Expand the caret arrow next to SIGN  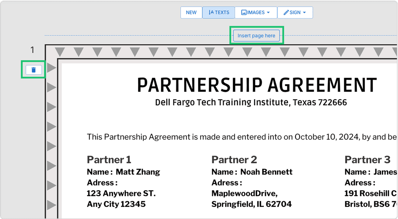(x=304, y=13)
